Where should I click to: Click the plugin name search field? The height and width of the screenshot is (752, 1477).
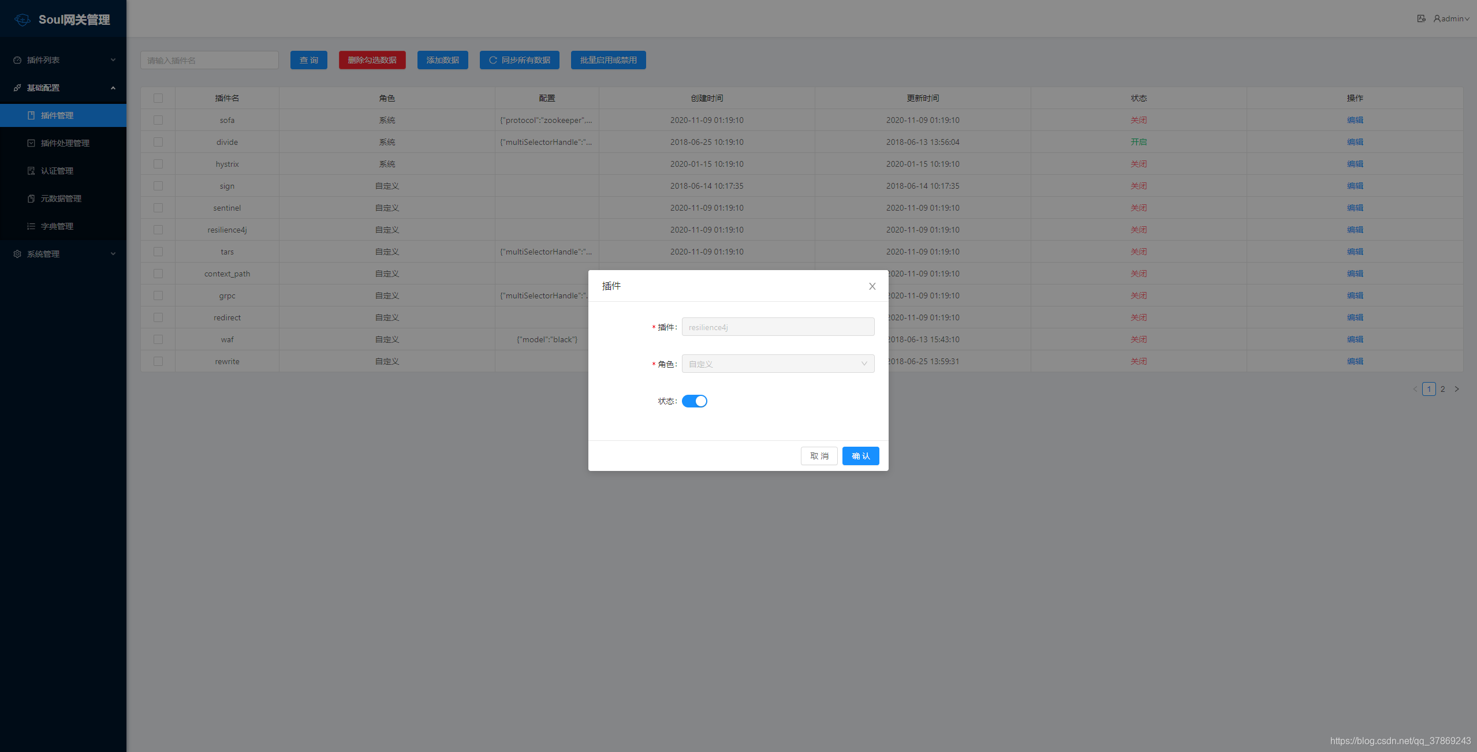pyautogui.click(x=209, y=60)
